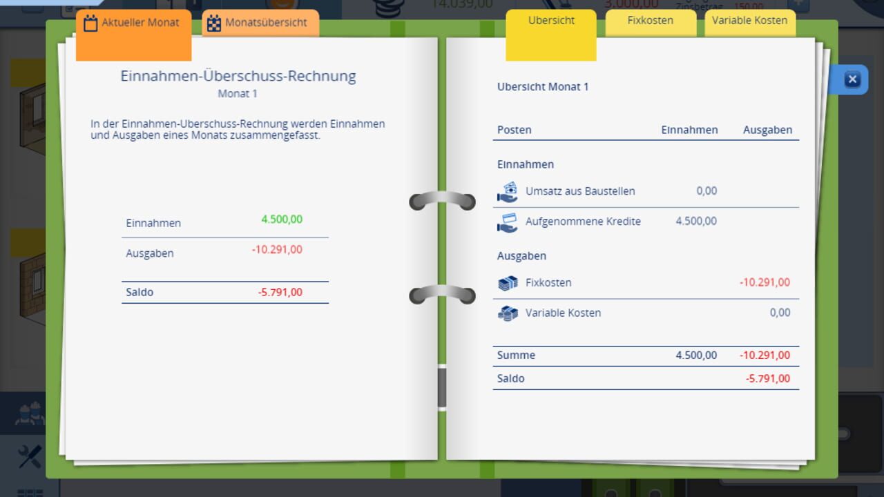
Task: Click the Umsatz aus Baustellen row label
Action: click(x=580, y=191)
